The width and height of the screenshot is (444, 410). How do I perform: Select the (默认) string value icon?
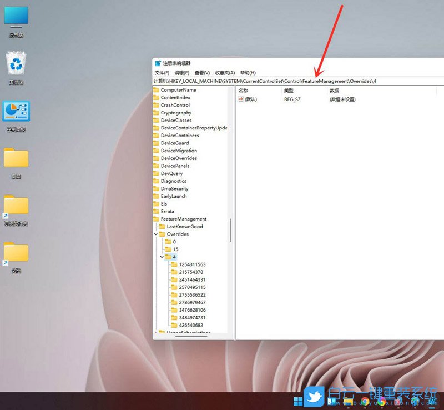(241, 99)
